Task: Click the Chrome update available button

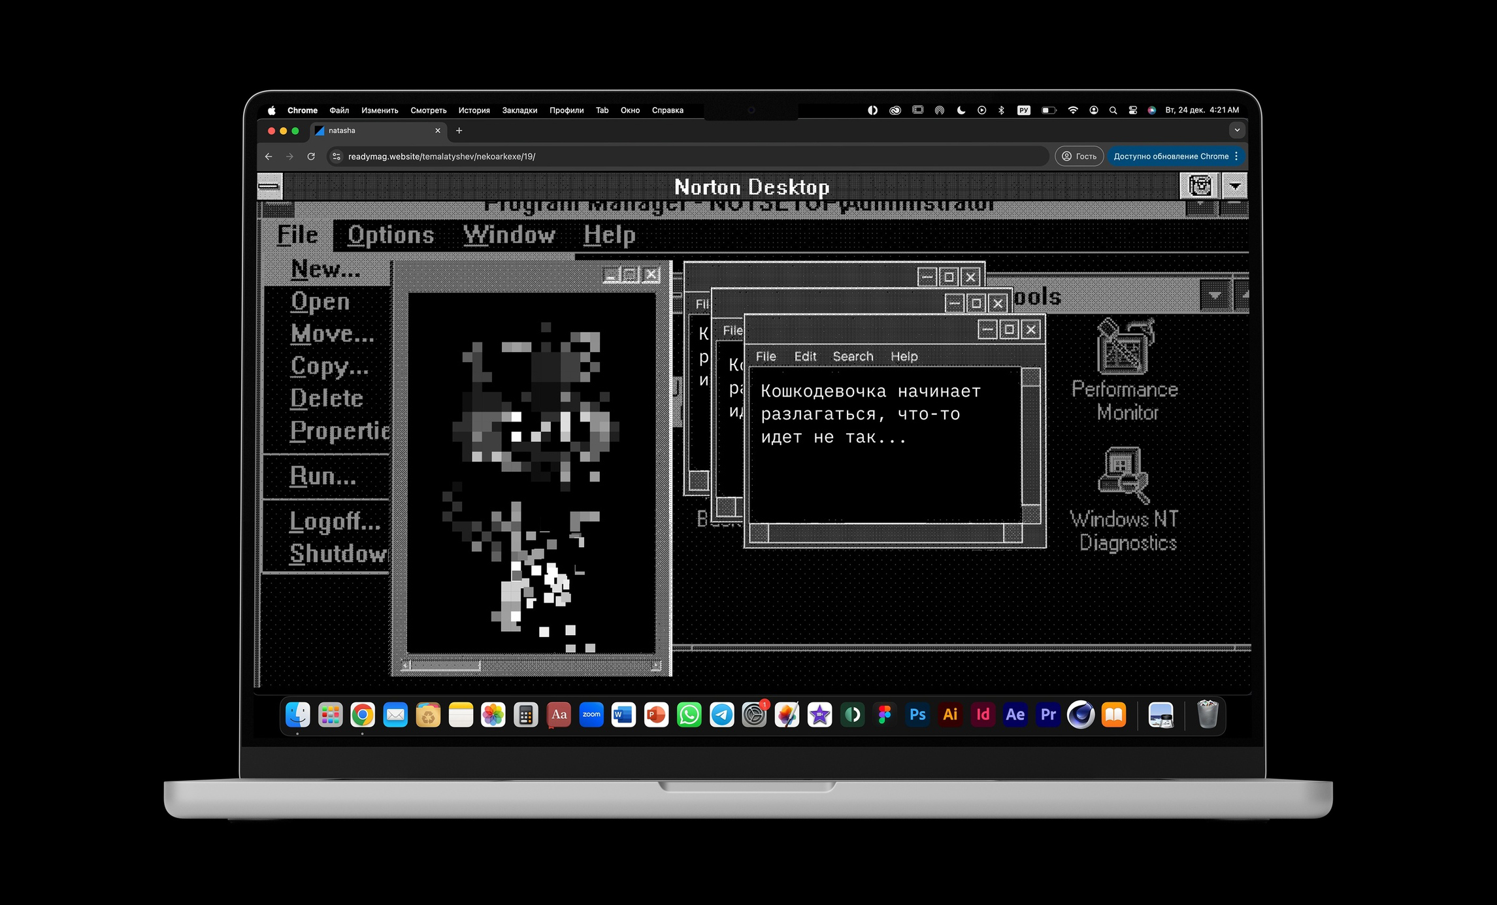Action: [1171, 156]
